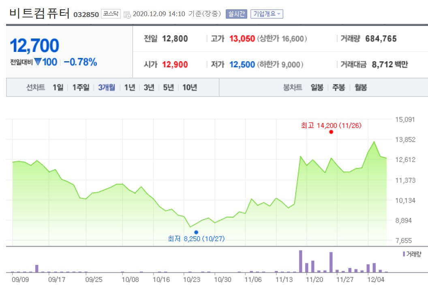
Task: Click the 12,612 y-axis label
Action: pyautogui.click(x=405, y=159)
